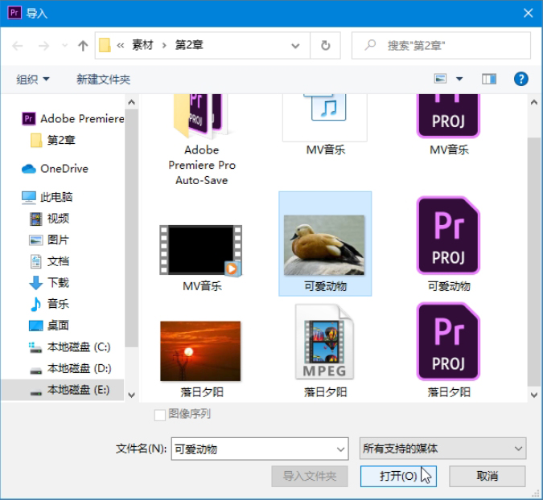This screenshot has width=543, height=500.
Task: Open 图片 library in sidebar
Action: coord(49,240)
